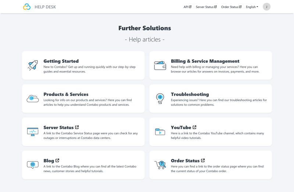Open the API link in header
The image size is (294, 192).
click(x=187, y=7)
